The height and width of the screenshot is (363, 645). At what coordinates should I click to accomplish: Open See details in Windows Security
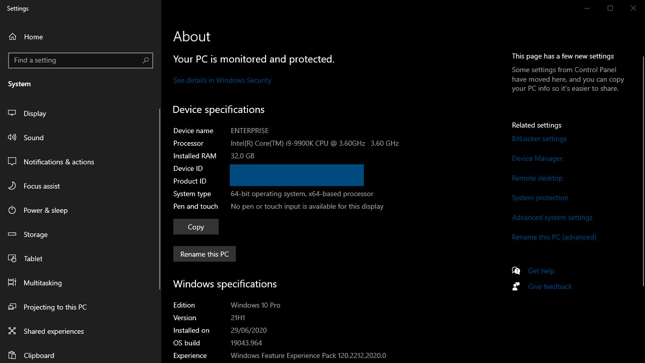pyautogui.click(x=222, y=80)
